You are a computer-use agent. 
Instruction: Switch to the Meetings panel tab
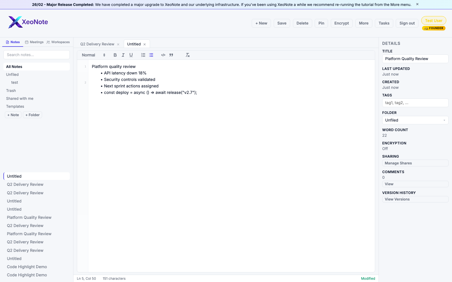(34, 42)
